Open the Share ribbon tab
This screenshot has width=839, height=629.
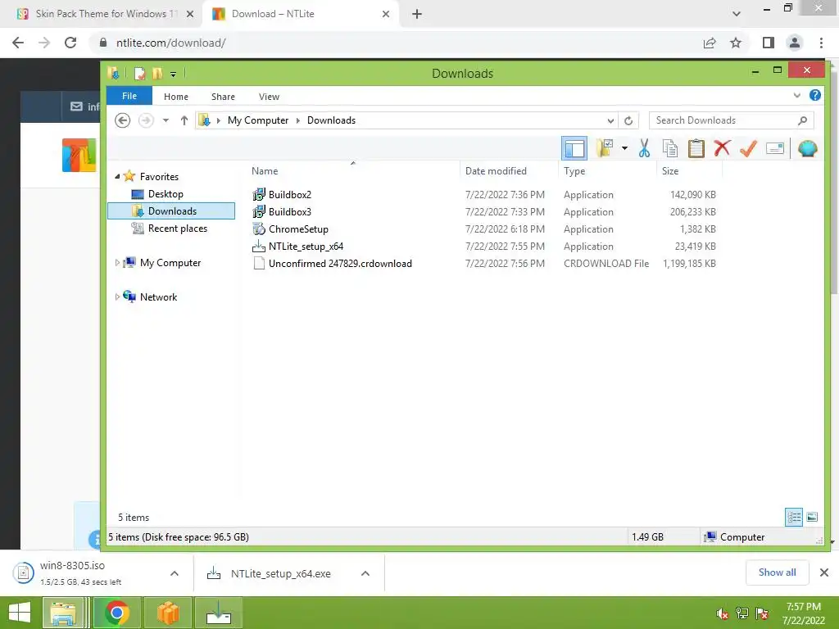223,97
